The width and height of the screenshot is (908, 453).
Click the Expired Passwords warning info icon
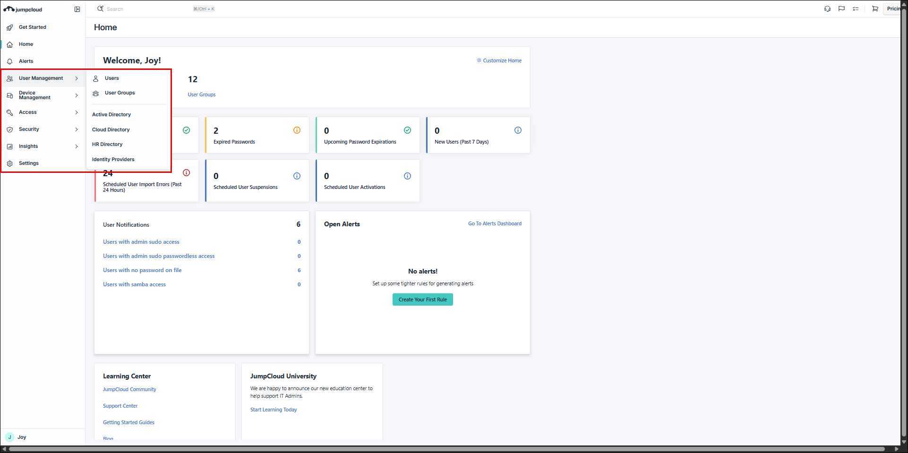pos(297,130)
